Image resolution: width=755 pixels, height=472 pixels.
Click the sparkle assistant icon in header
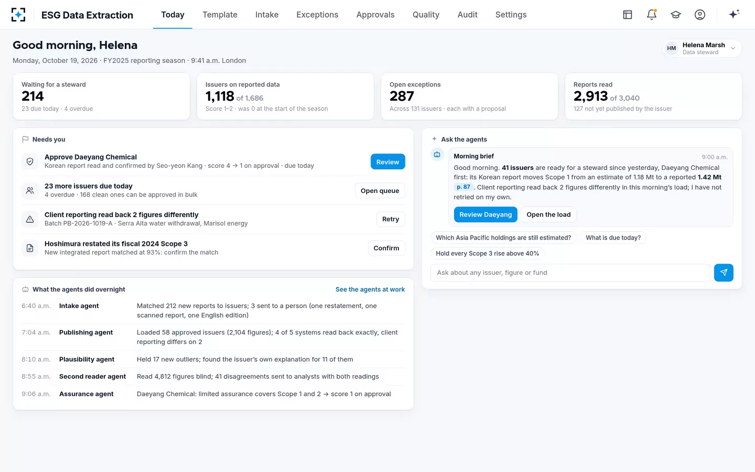pos(734,14)
